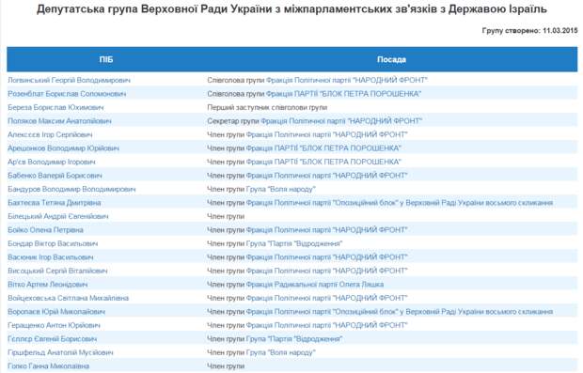Image resolution: width=583 pixels, height=373 pixels.
Task: Open Арешонков Володимир Юрійович's profile link
Action: point(63,148)
